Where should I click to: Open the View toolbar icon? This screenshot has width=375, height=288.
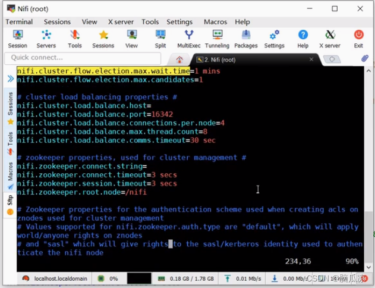pos(132,39)
